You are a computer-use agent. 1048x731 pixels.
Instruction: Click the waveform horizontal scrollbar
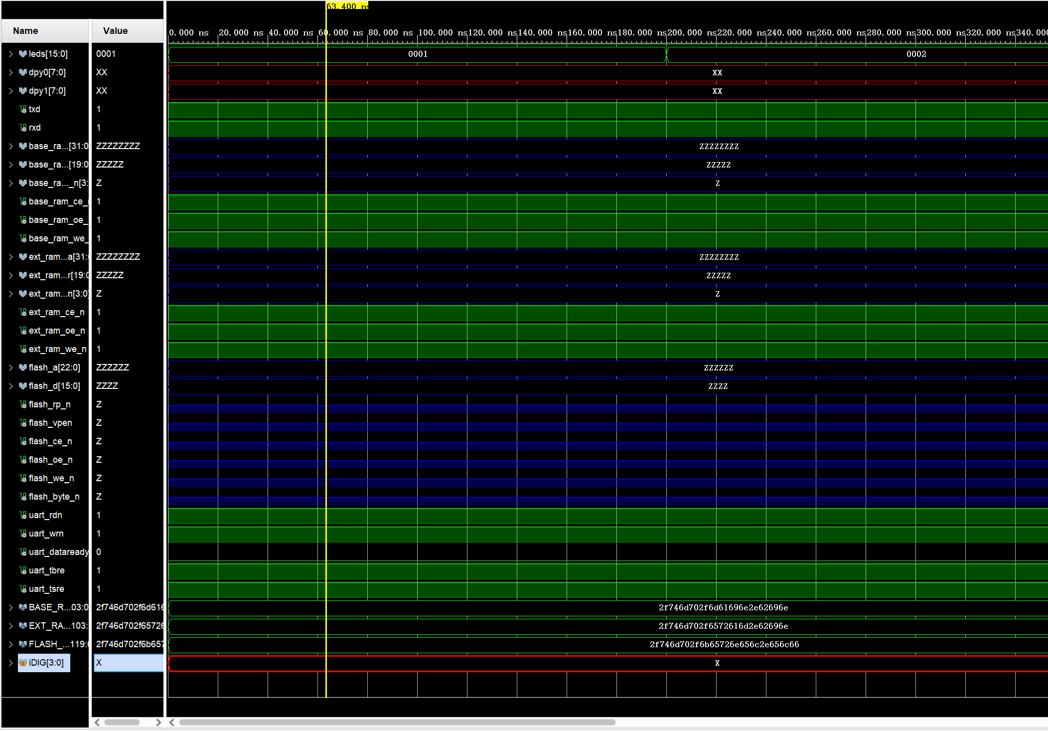397,722
